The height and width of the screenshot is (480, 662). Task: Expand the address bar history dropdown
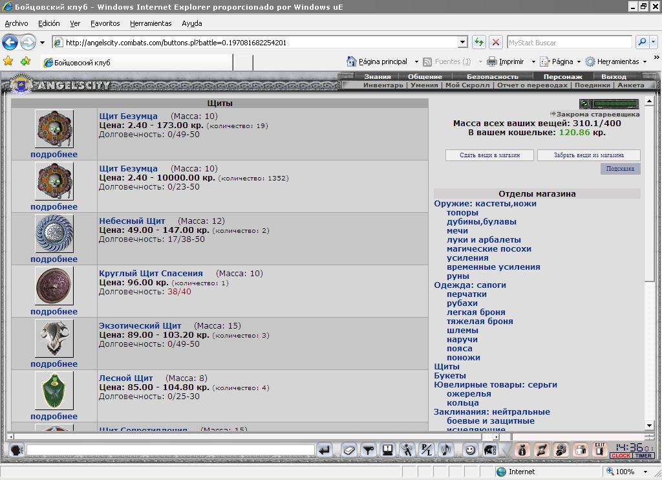point(463,42)
